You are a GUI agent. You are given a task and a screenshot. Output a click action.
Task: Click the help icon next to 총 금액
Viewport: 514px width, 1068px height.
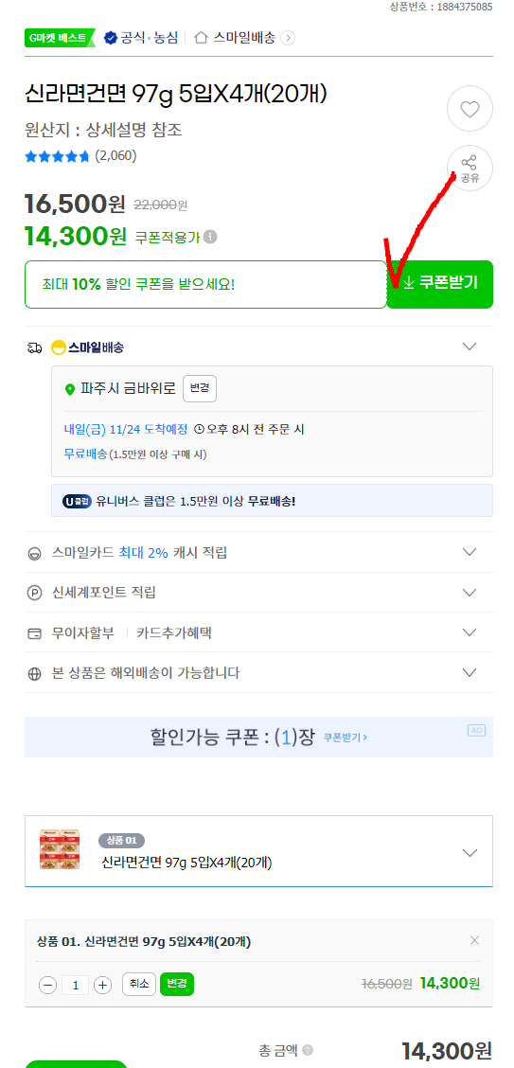click(308, 1050)
